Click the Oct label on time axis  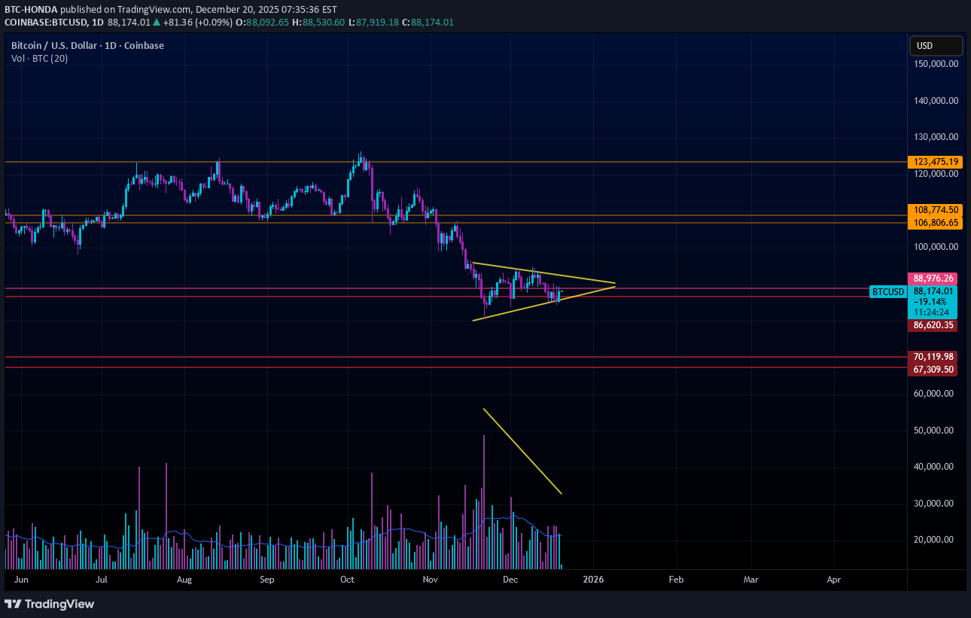coord(347,580)
